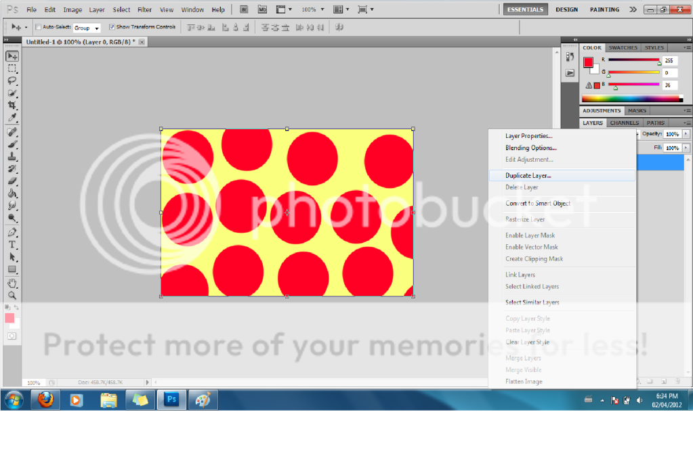
Task: Enable the Auto-Select checkbox
Action: tap(38, 27)
